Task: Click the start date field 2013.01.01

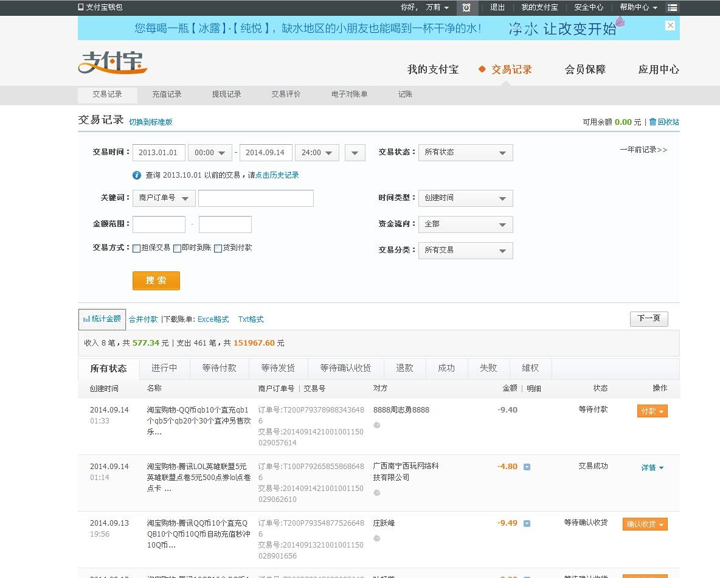Action: coord(158,153)
